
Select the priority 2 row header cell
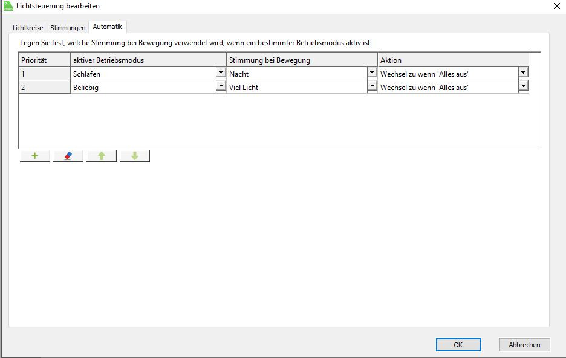point(45,87)
